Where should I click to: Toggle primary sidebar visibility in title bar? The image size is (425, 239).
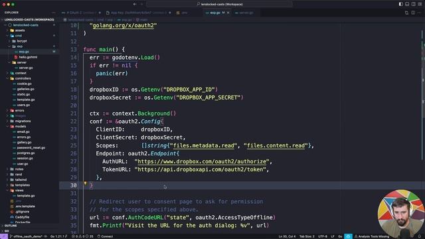(400, 4)
